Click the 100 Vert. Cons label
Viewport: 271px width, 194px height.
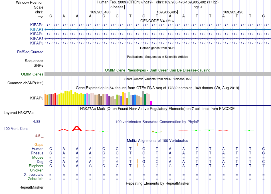click(x=16, y=128)
